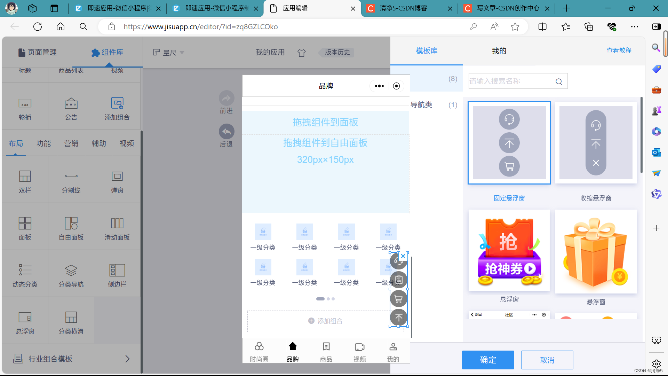This screenshot has width=668, height=376.
Task: Pick the 侧边栏 sidebar component
Action: click(117, 275)
